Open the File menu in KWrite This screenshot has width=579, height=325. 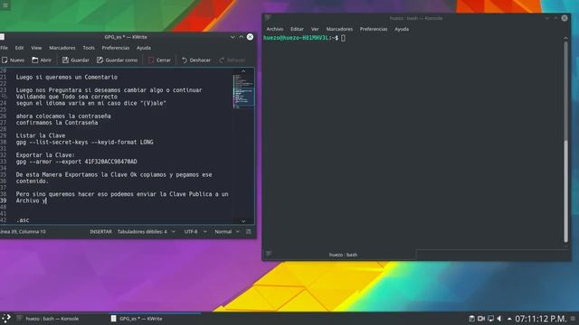coord(4,48)
